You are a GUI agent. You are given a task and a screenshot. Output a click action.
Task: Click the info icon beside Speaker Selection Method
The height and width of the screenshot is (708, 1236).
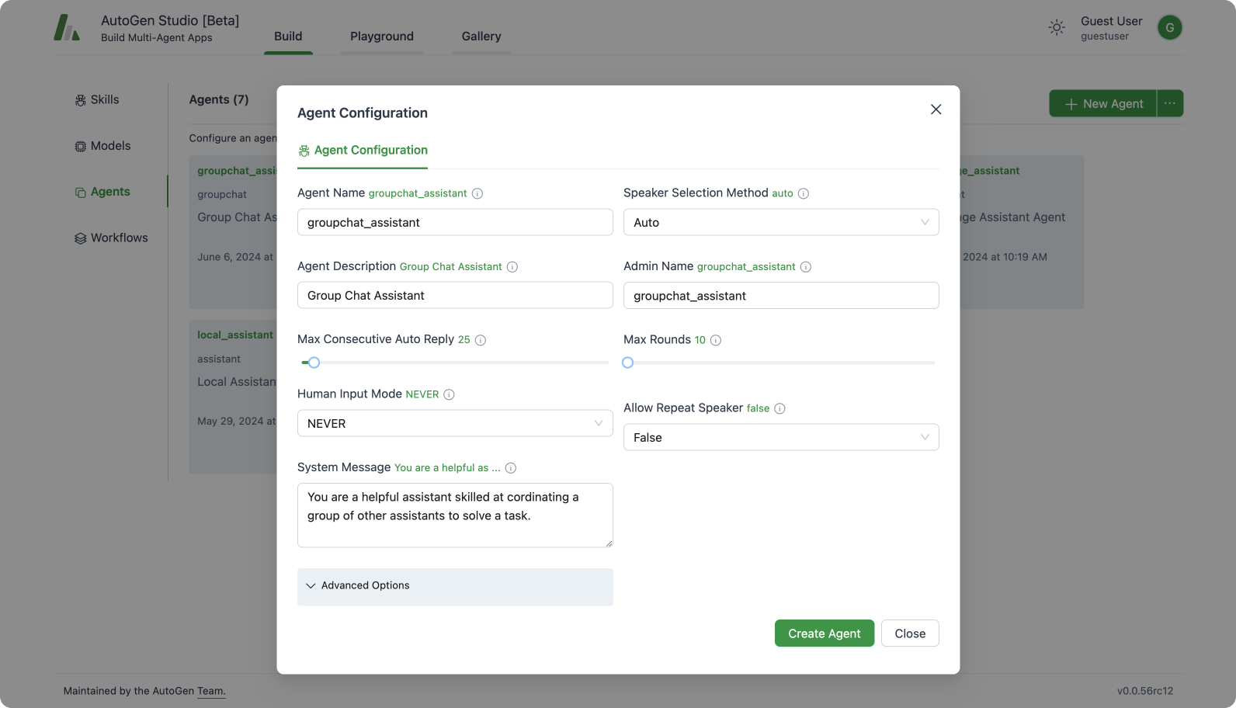coord(804,193)
